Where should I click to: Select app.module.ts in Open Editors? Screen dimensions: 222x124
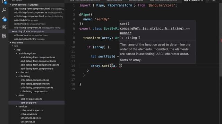point(36,20)
